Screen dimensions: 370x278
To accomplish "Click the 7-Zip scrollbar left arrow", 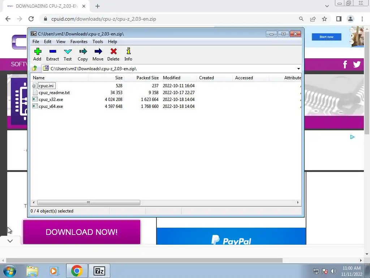I will (x=34, y=203).
